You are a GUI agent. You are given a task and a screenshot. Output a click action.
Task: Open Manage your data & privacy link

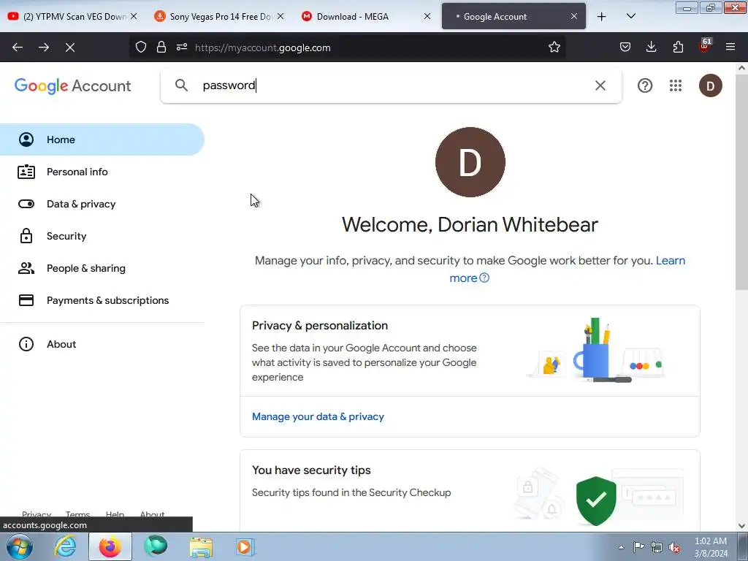318,416
